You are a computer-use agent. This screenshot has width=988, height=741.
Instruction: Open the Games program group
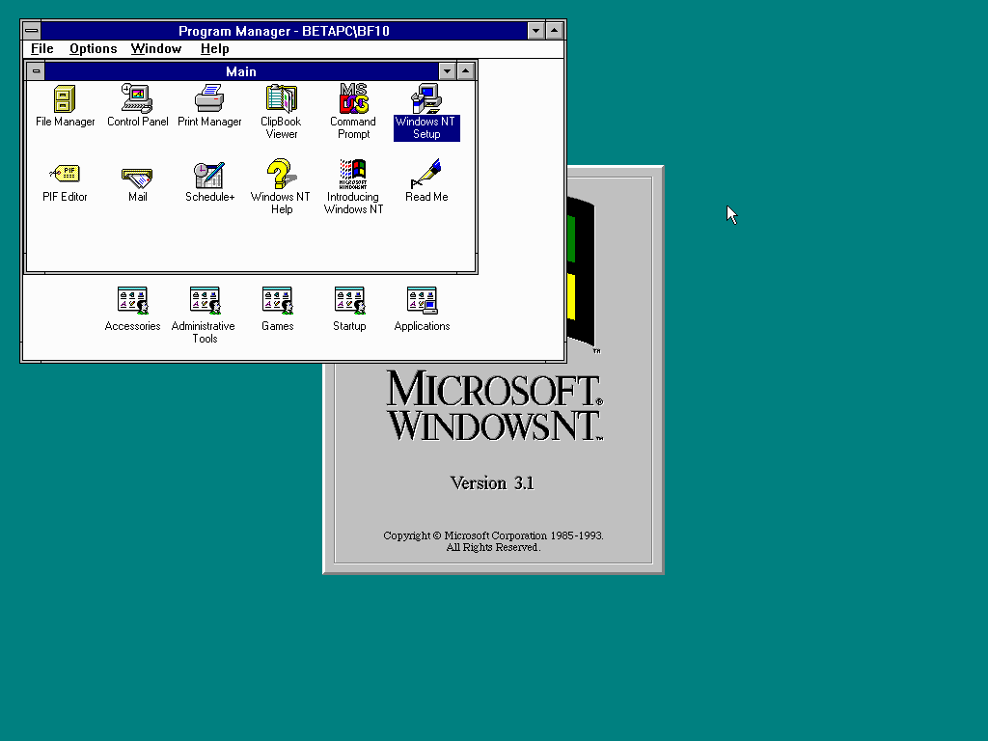tap(277, 300)
